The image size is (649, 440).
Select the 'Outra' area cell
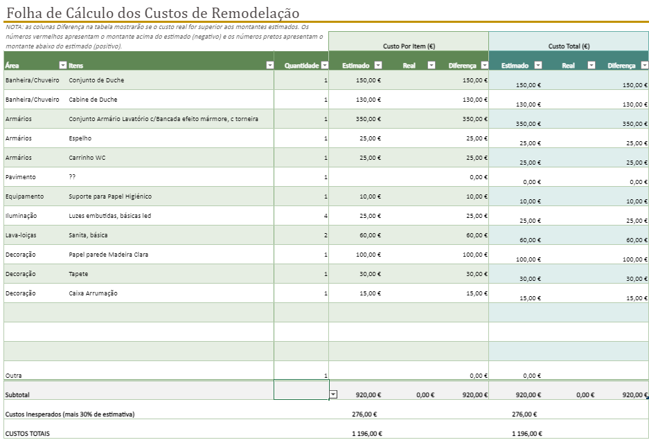click(x=35, y=371)
